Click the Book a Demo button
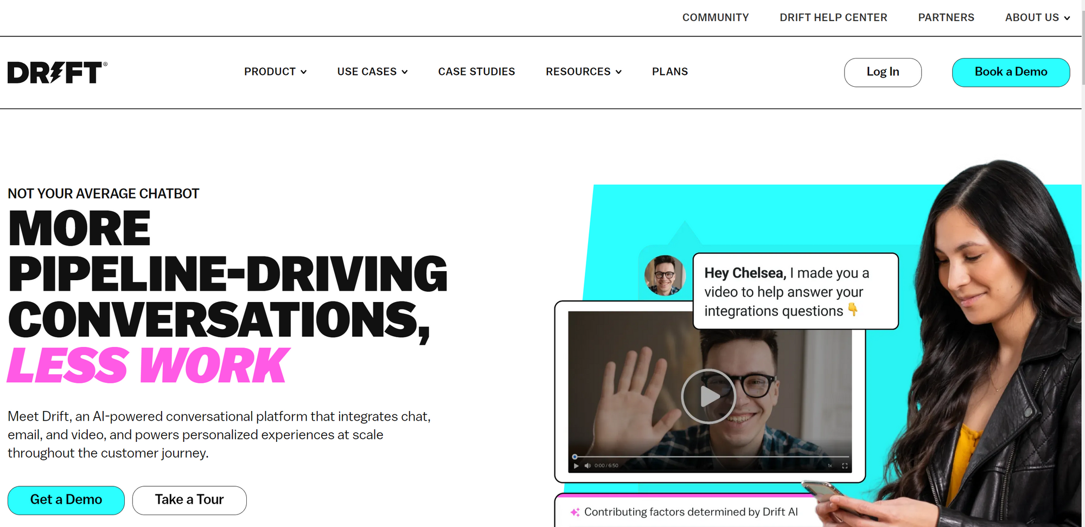1085x527 pixels. pos(1011,72)
